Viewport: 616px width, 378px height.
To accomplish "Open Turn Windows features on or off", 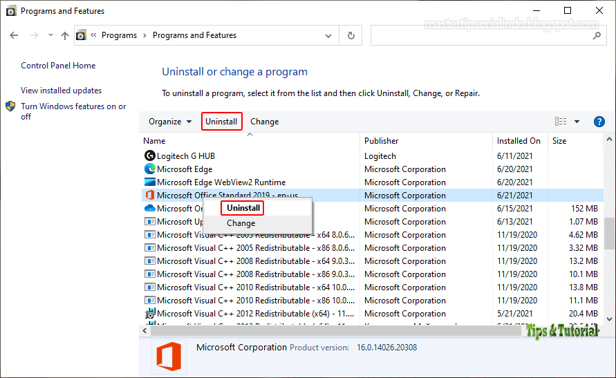I will click(x=73, y=106).
